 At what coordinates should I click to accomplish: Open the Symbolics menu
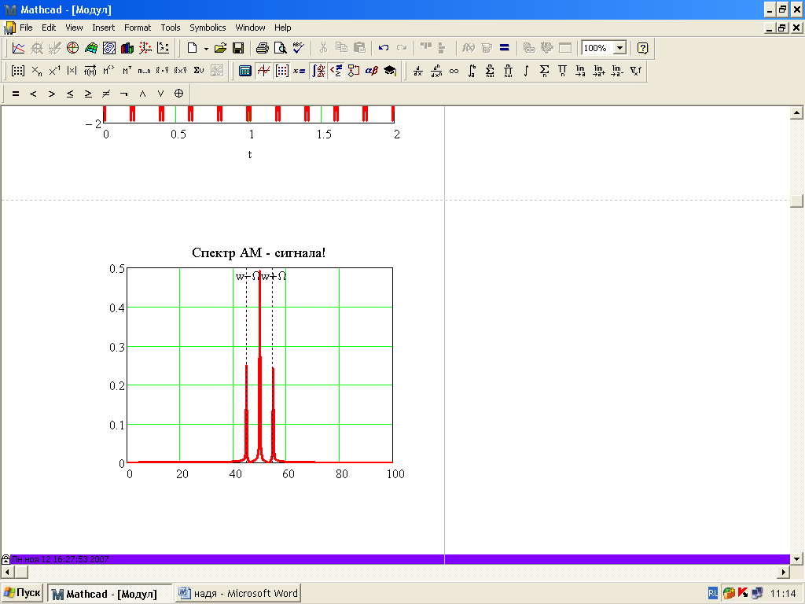(208, 28)
